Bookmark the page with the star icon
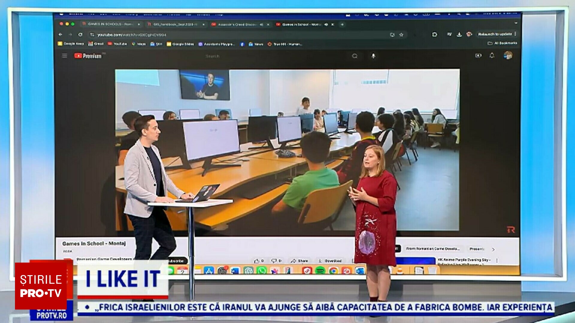 401,35
